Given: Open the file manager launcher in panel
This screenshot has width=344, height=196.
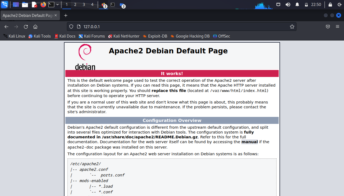Looking at the screenshot, I should 25,5.
